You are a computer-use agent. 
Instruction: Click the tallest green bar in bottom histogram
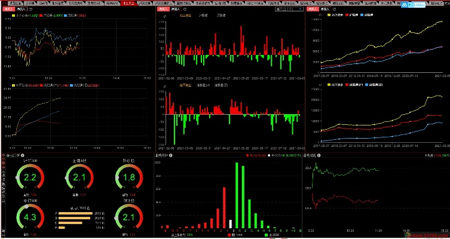[237, 194]
